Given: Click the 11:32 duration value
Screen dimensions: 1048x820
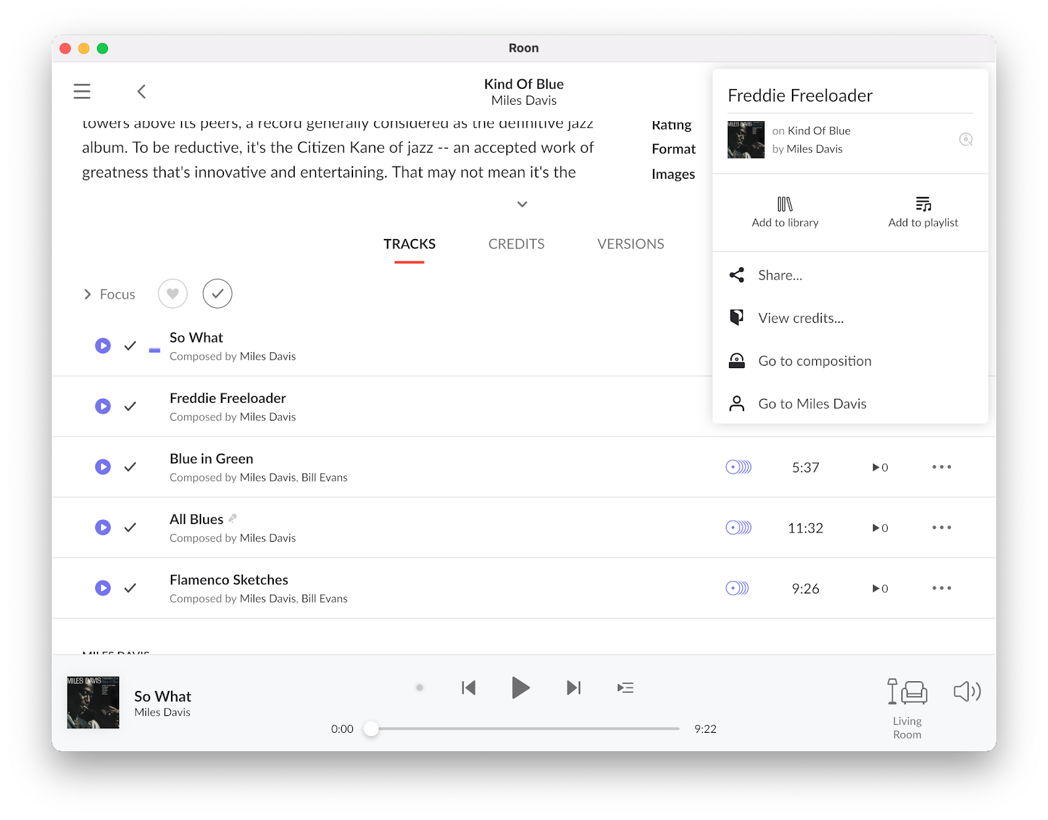Looking at the screenshot, I should [805, 528].
